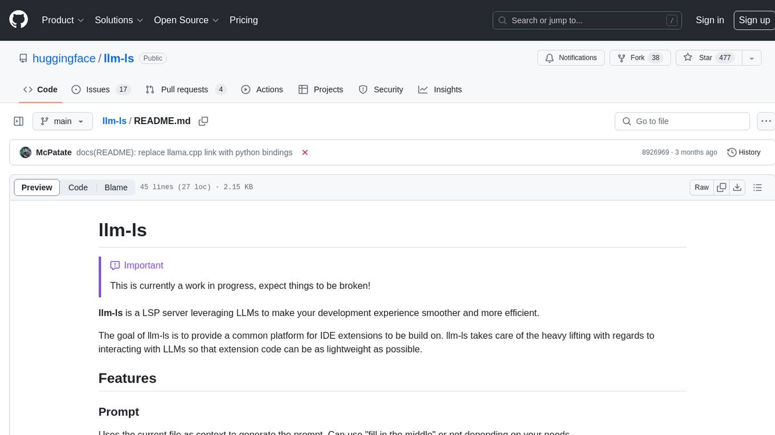Select the Preview view

pos(37,187)
